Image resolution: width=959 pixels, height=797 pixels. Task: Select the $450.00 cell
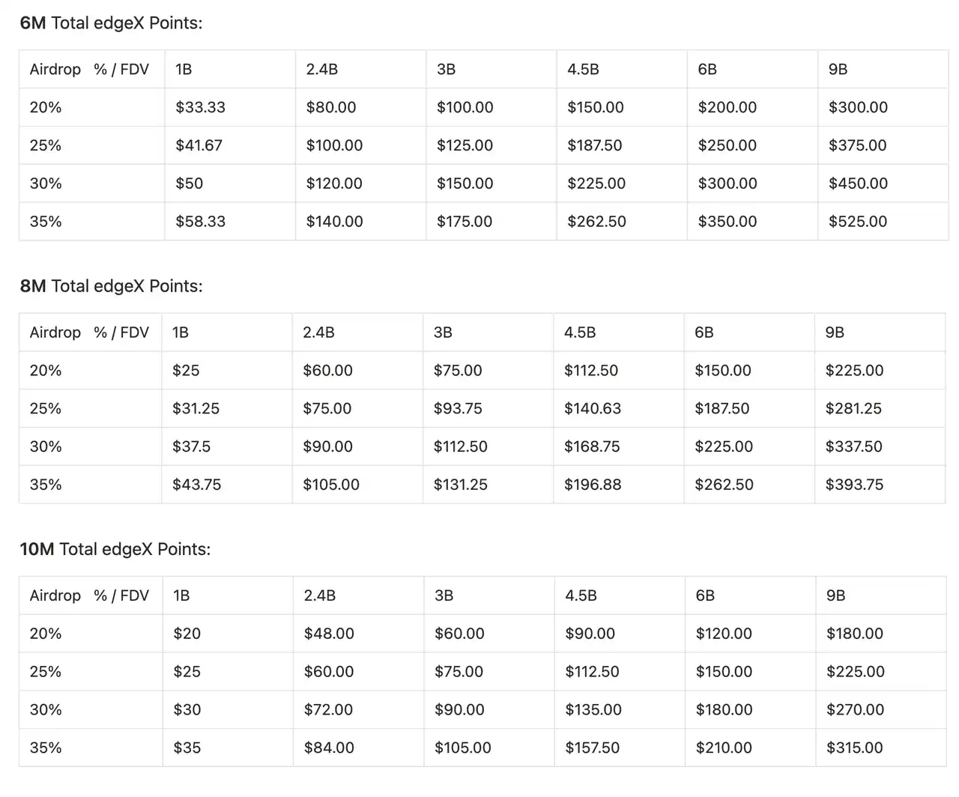(x=858, y=184)
